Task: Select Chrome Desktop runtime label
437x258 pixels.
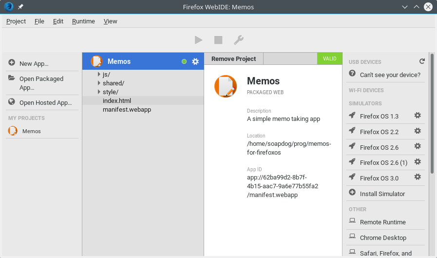Action: 383,238
